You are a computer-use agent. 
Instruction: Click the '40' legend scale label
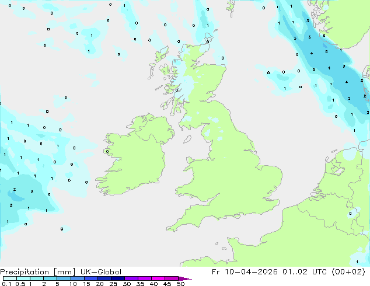coord(153,284)
